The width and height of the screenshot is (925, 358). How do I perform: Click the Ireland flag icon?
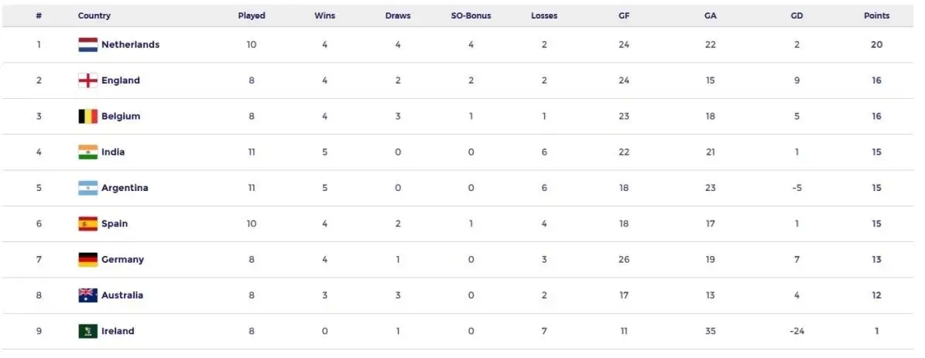(87, 331)
